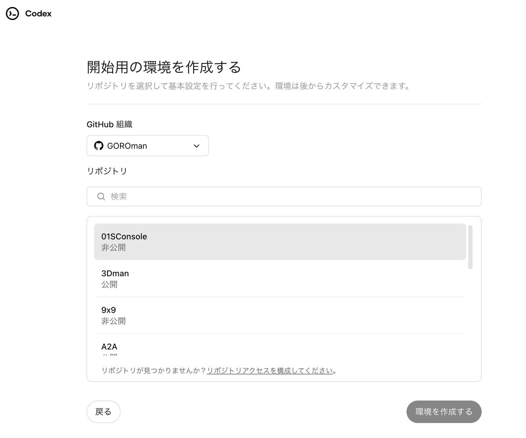Click the GitHub icon beside GOROman
The height and width of the screenshot is (438, 526).
pyautogui.click(x=99, y=146)
